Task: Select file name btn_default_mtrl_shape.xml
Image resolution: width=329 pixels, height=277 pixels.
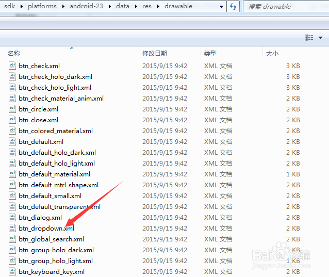Action: click(59, 185)
